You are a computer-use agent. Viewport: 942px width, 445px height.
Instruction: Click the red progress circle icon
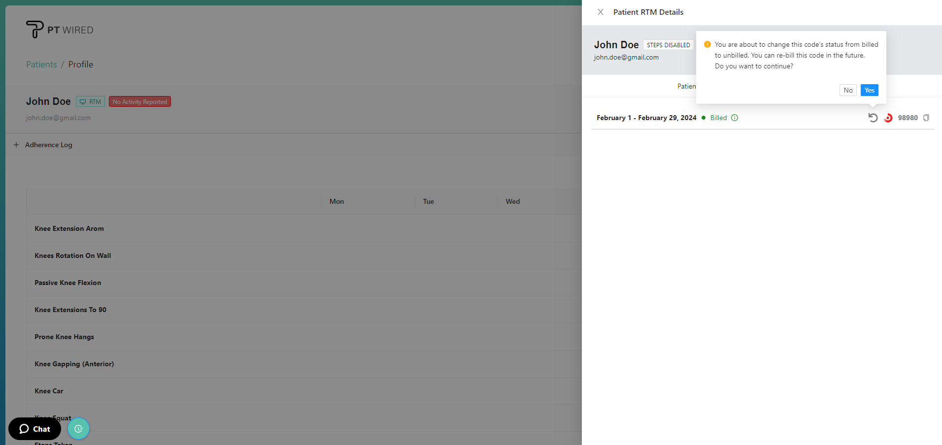click(x=888, y=118)
